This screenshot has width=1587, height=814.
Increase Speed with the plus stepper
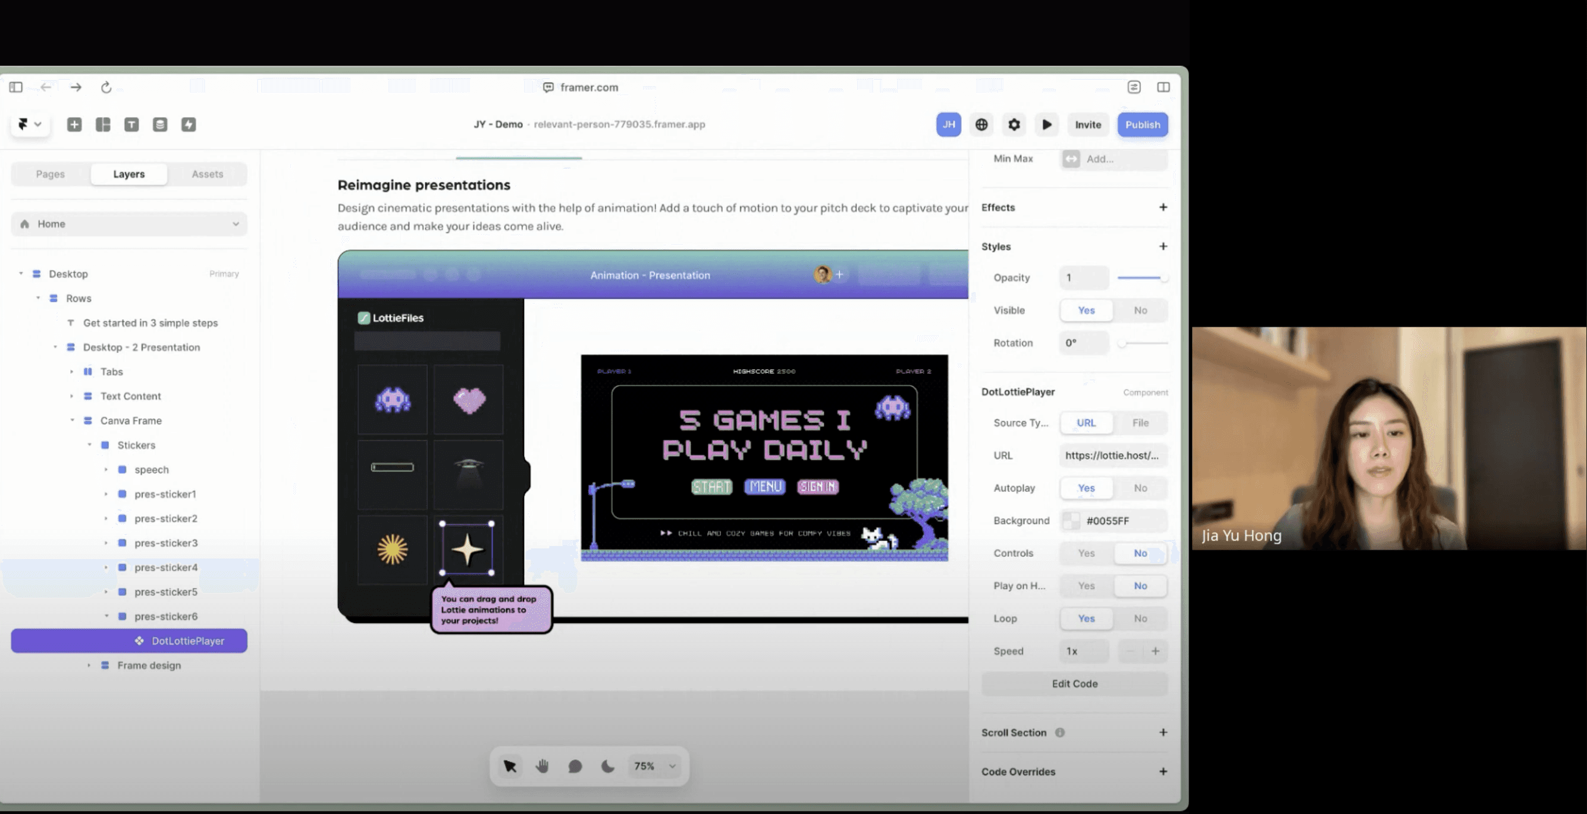pyautogui.click(x=1156, y=651)
